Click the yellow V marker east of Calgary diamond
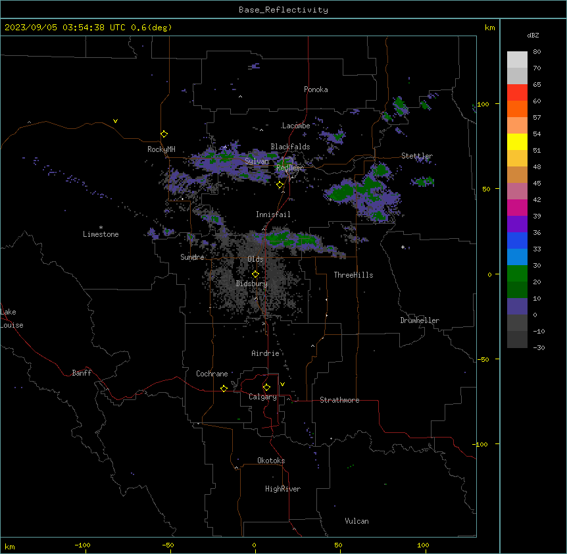 click(x=282, y=384)
